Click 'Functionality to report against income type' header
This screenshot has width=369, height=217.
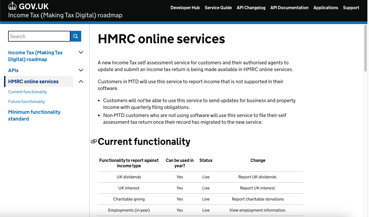129,163
